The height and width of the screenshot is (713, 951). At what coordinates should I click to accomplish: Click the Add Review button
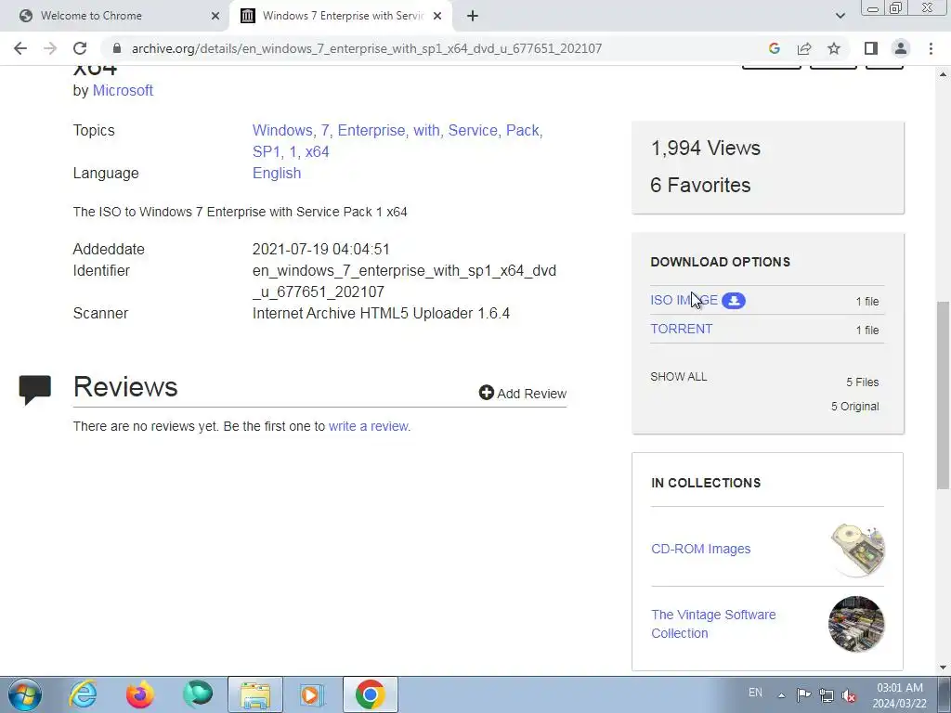tap(523, 393)
